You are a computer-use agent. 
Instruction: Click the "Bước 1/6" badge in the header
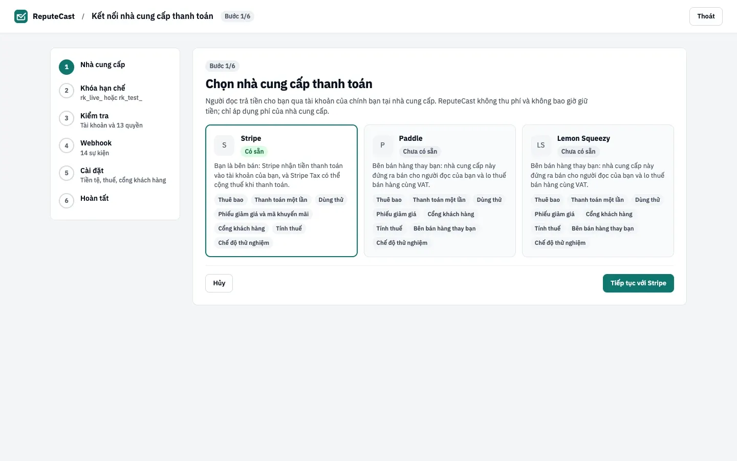[237, 16]
